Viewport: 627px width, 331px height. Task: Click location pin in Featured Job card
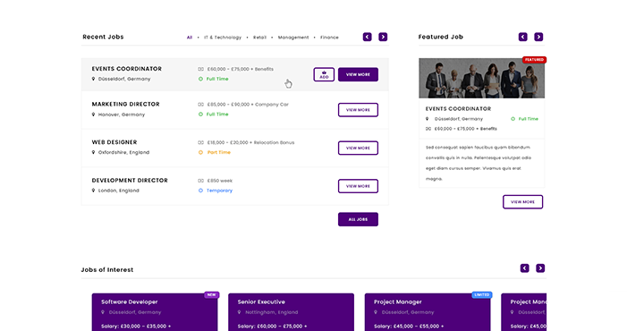pos(427,119)
